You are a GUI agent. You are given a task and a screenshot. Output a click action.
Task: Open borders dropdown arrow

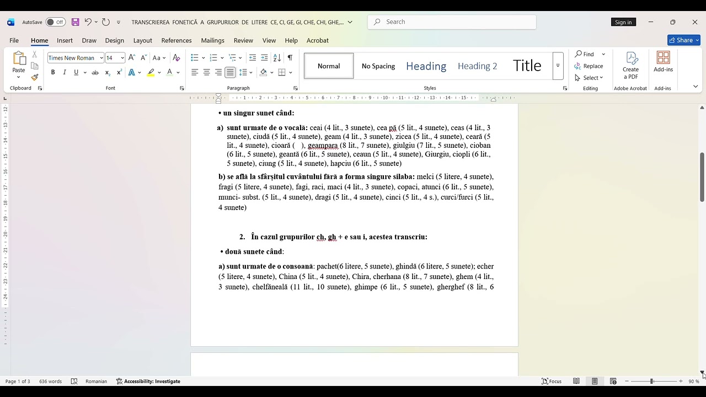point(291,72)
